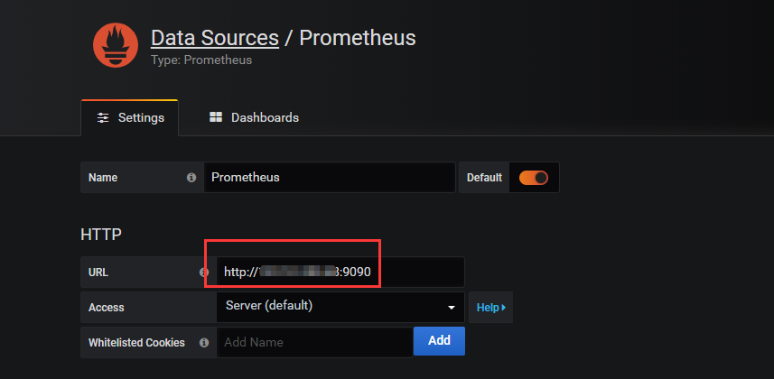Switch to the Settings tab
The image size is (774, 379).
(129, 118)
